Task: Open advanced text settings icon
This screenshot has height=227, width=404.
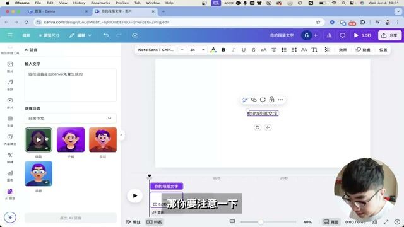Action: click(x=304, y=50)
